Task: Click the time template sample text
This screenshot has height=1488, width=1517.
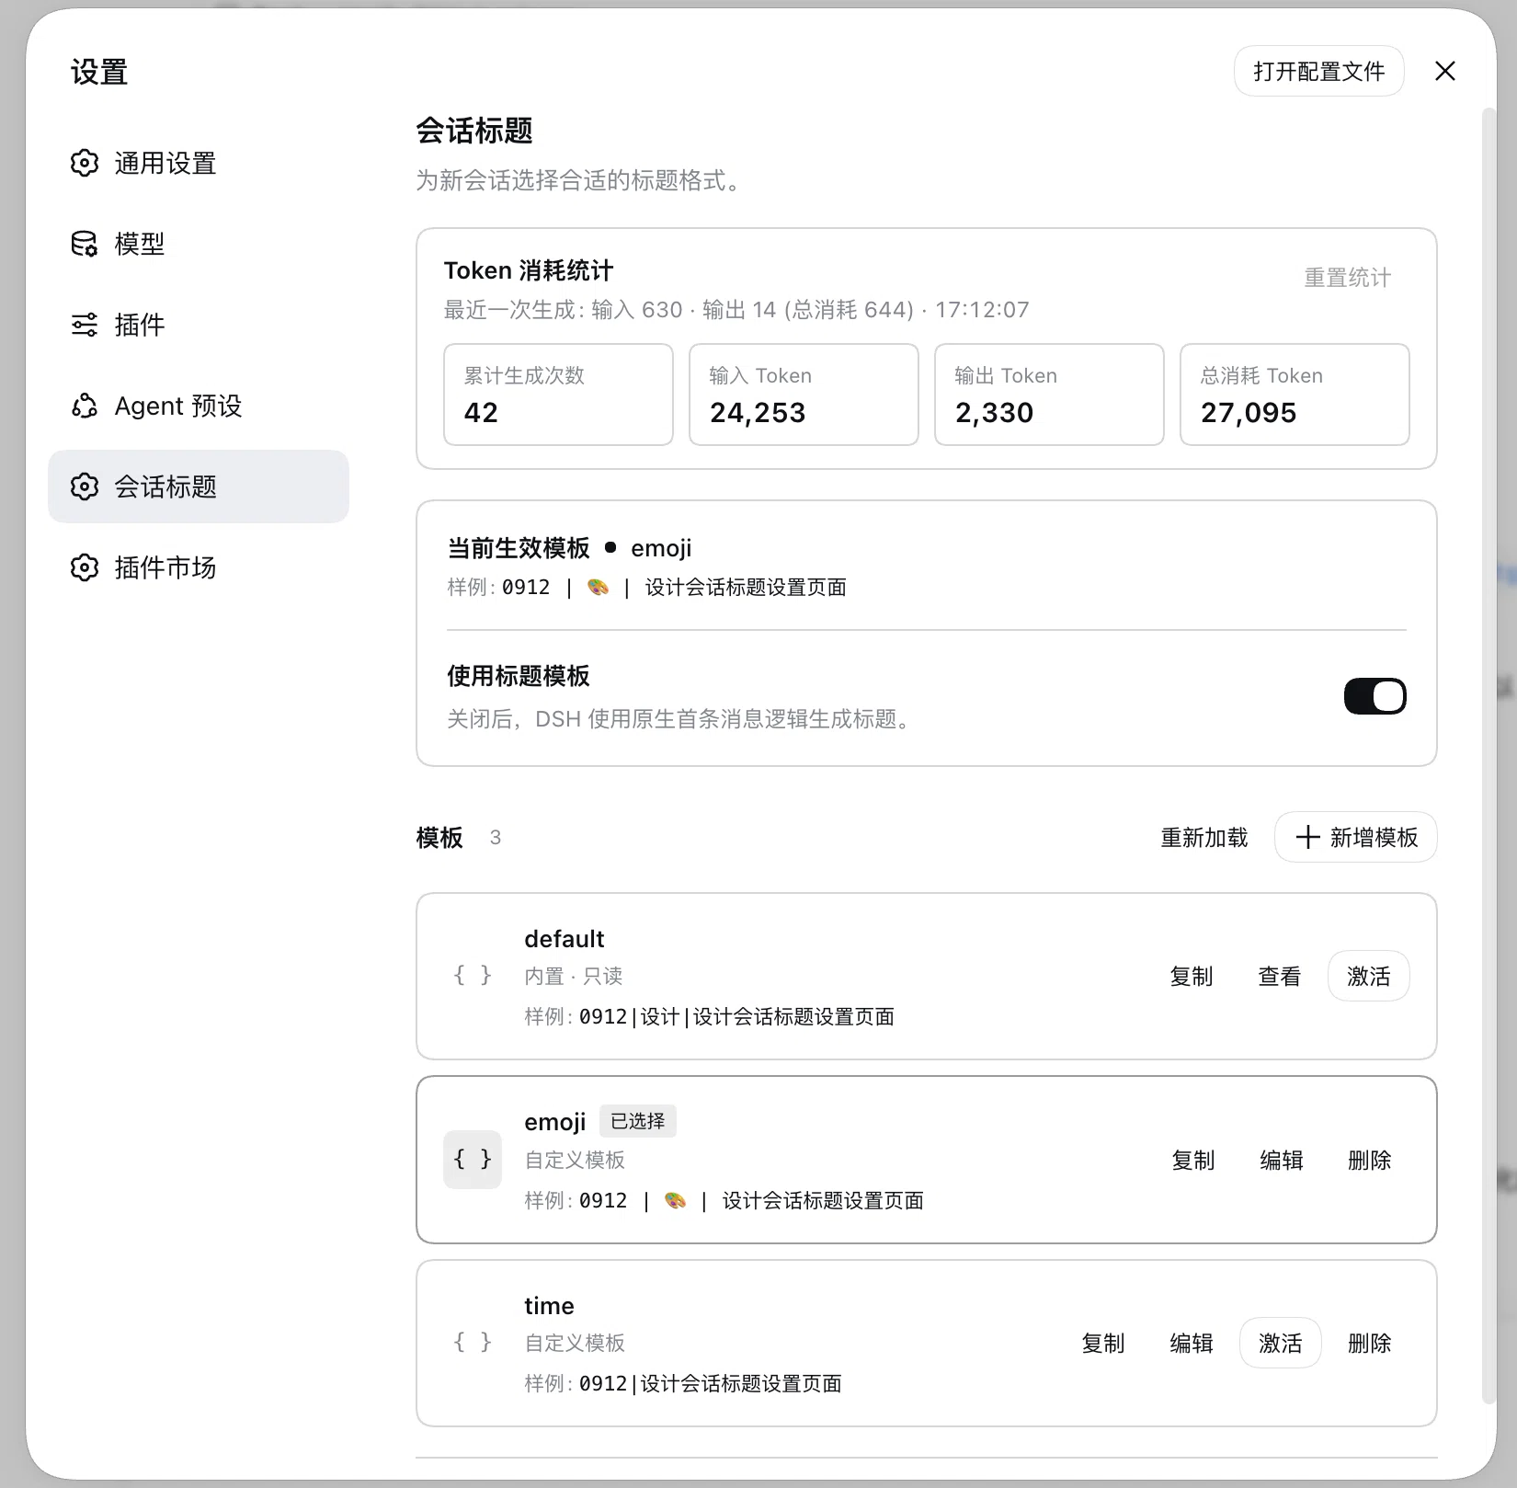Action: pyautogui.click(x=683, y=1383)
